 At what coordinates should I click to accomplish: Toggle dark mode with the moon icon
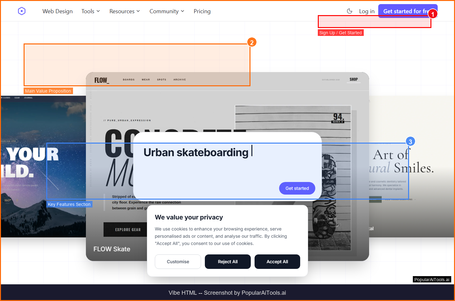pyautogui.click(x=349, y=11)
